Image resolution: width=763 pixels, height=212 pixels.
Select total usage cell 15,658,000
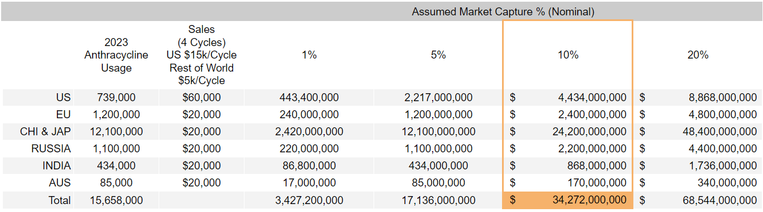(116, 200)
